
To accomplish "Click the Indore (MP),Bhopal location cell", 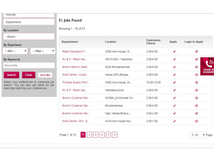I will [x=117, y=75].
